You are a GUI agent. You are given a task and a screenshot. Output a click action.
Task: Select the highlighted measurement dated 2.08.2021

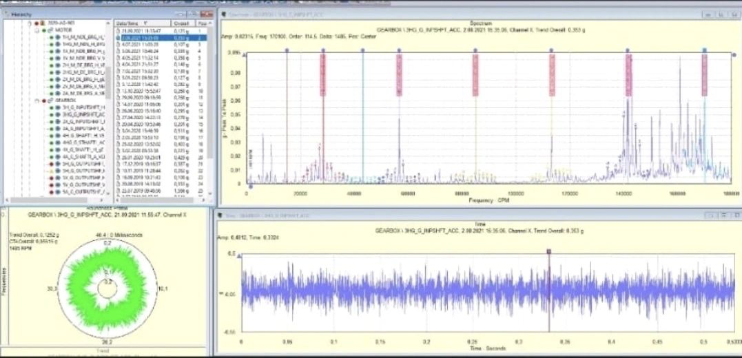point(160,37)
